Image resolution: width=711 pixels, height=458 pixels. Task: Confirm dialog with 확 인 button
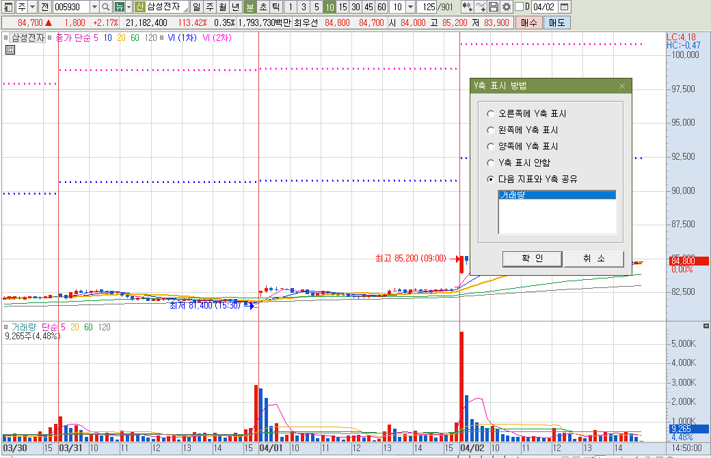(x=533, y=259)
